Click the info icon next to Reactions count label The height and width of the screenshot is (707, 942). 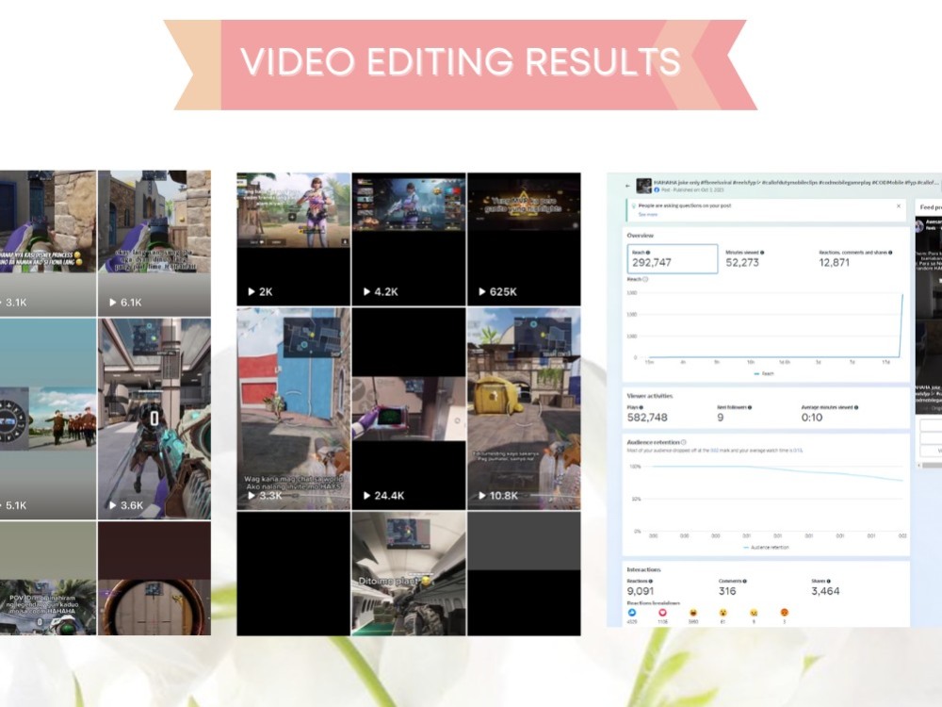(651, 582)
